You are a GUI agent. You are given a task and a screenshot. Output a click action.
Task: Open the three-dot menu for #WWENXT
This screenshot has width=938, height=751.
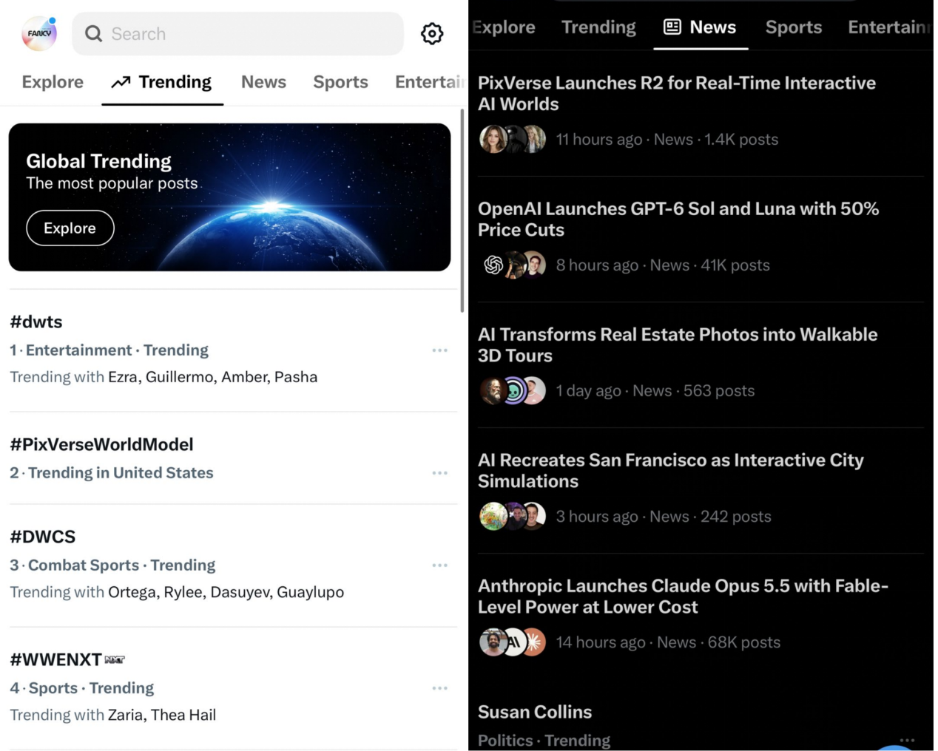(x=440, y=688)
